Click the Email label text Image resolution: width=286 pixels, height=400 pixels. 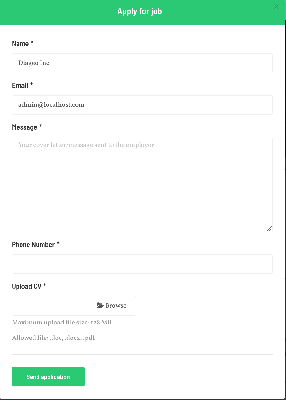point(20,85)
